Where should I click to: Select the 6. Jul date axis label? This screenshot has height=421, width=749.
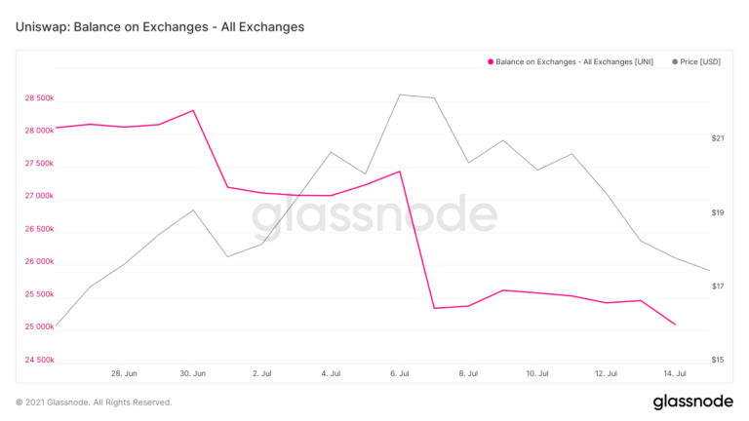click(x=400, y=373)
